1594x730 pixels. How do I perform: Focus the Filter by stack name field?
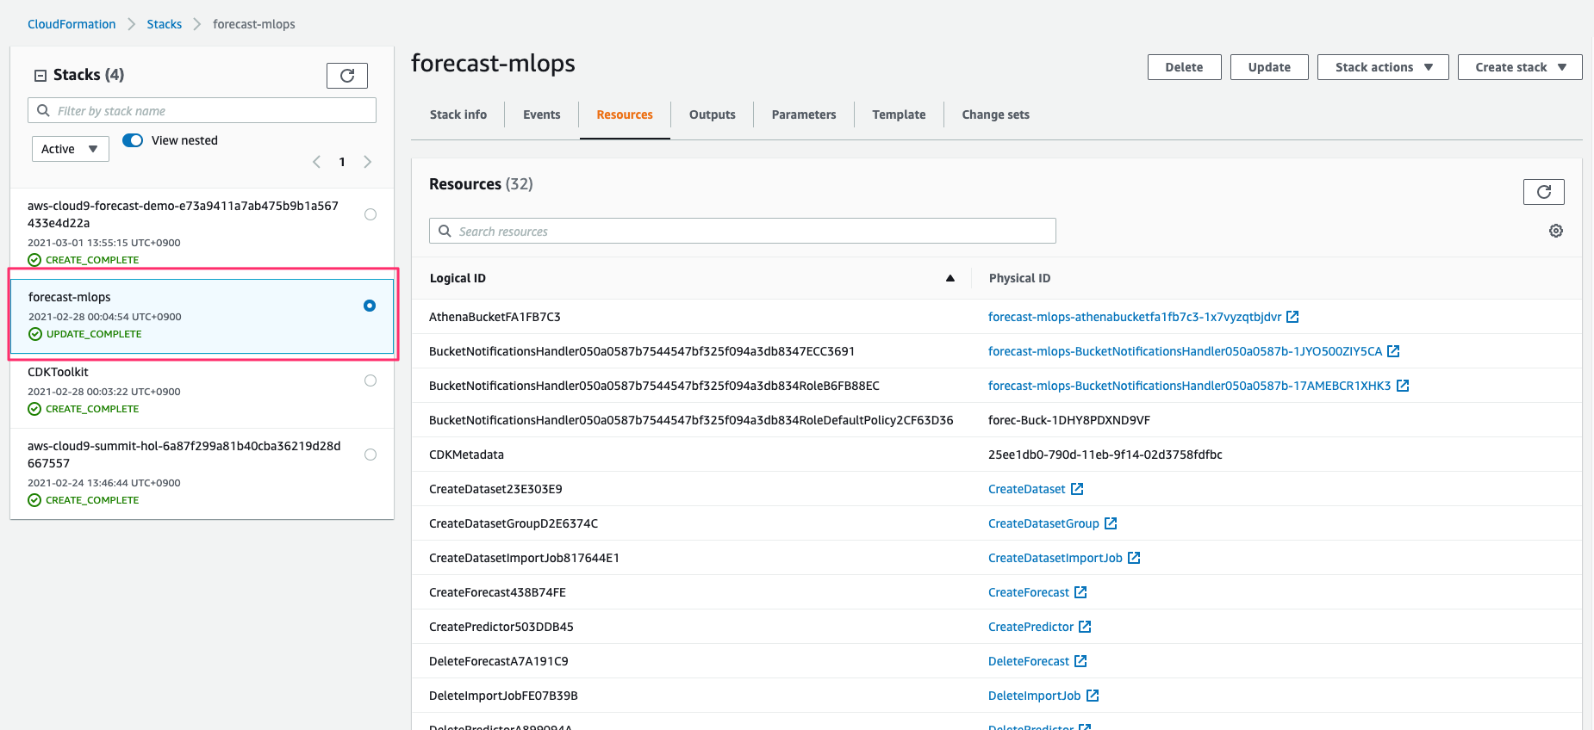tap(202, 110)
